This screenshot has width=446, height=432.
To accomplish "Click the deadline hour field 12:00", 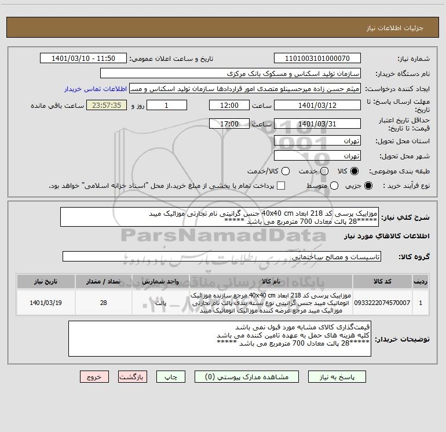I will pos(229,105).
